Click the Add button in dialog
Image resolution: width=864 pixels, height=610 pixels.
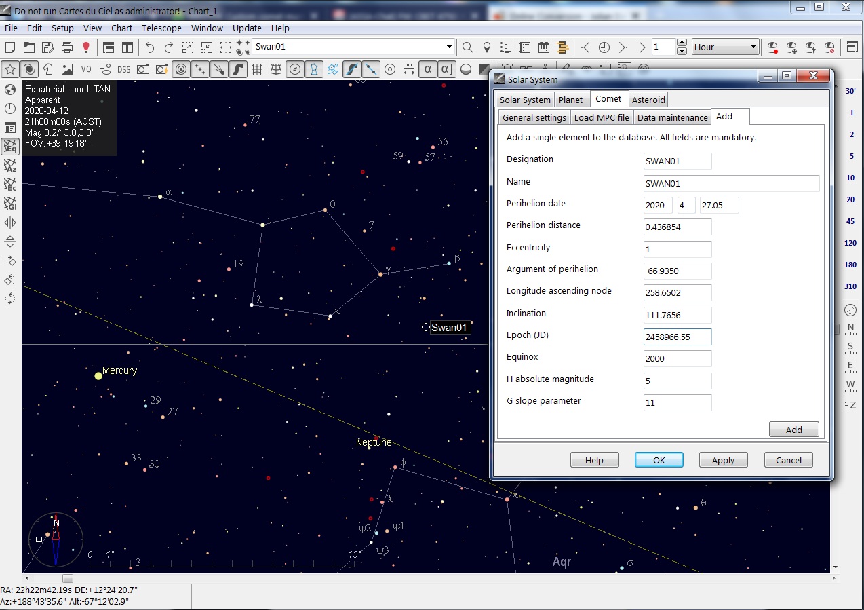coord(793,430)
